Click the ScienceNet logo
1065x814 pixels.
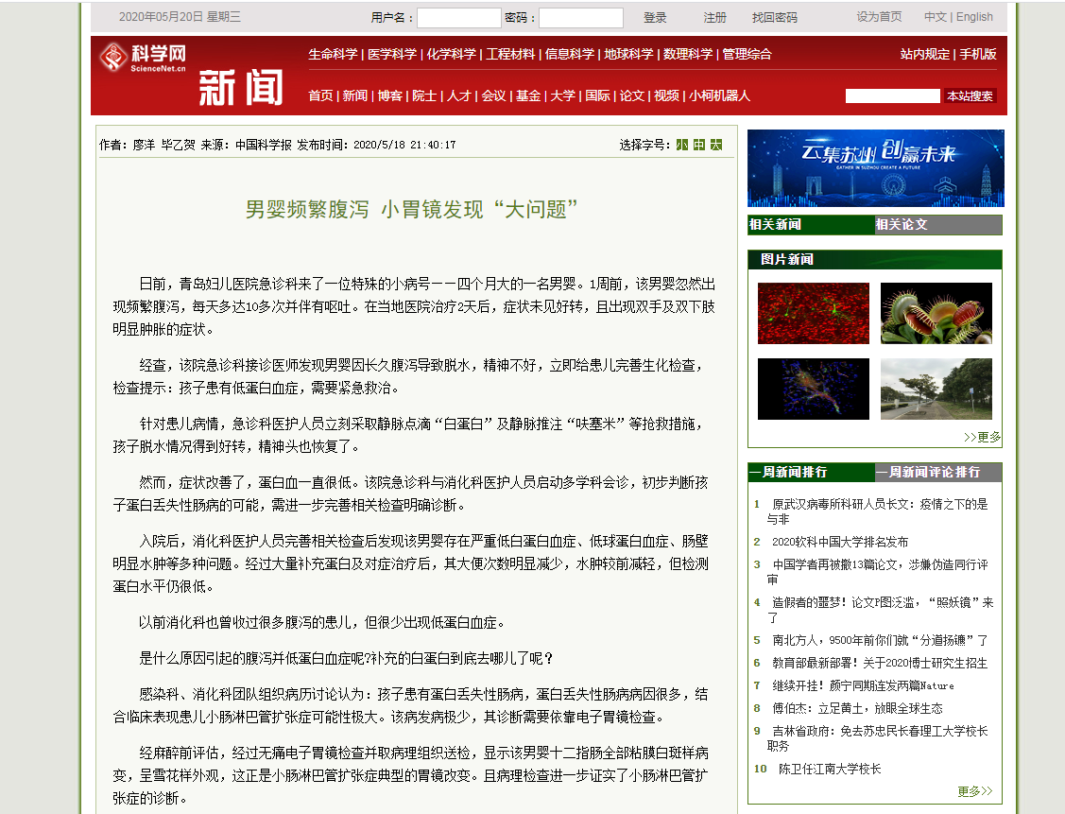point(144,58)
